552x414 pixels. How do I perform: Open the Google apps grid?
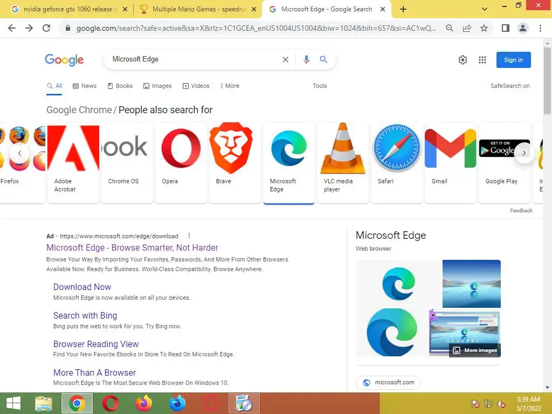point(482,60)
